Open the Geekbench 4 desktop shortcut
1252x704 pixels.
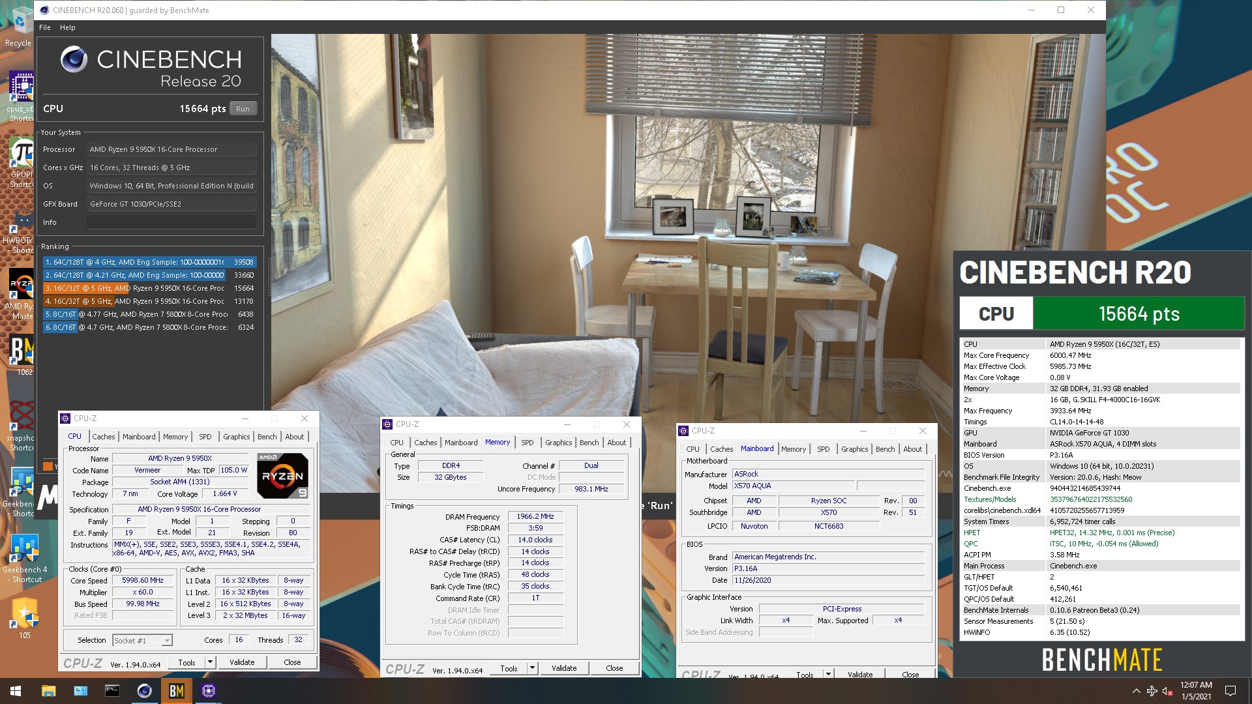point(25,558)
